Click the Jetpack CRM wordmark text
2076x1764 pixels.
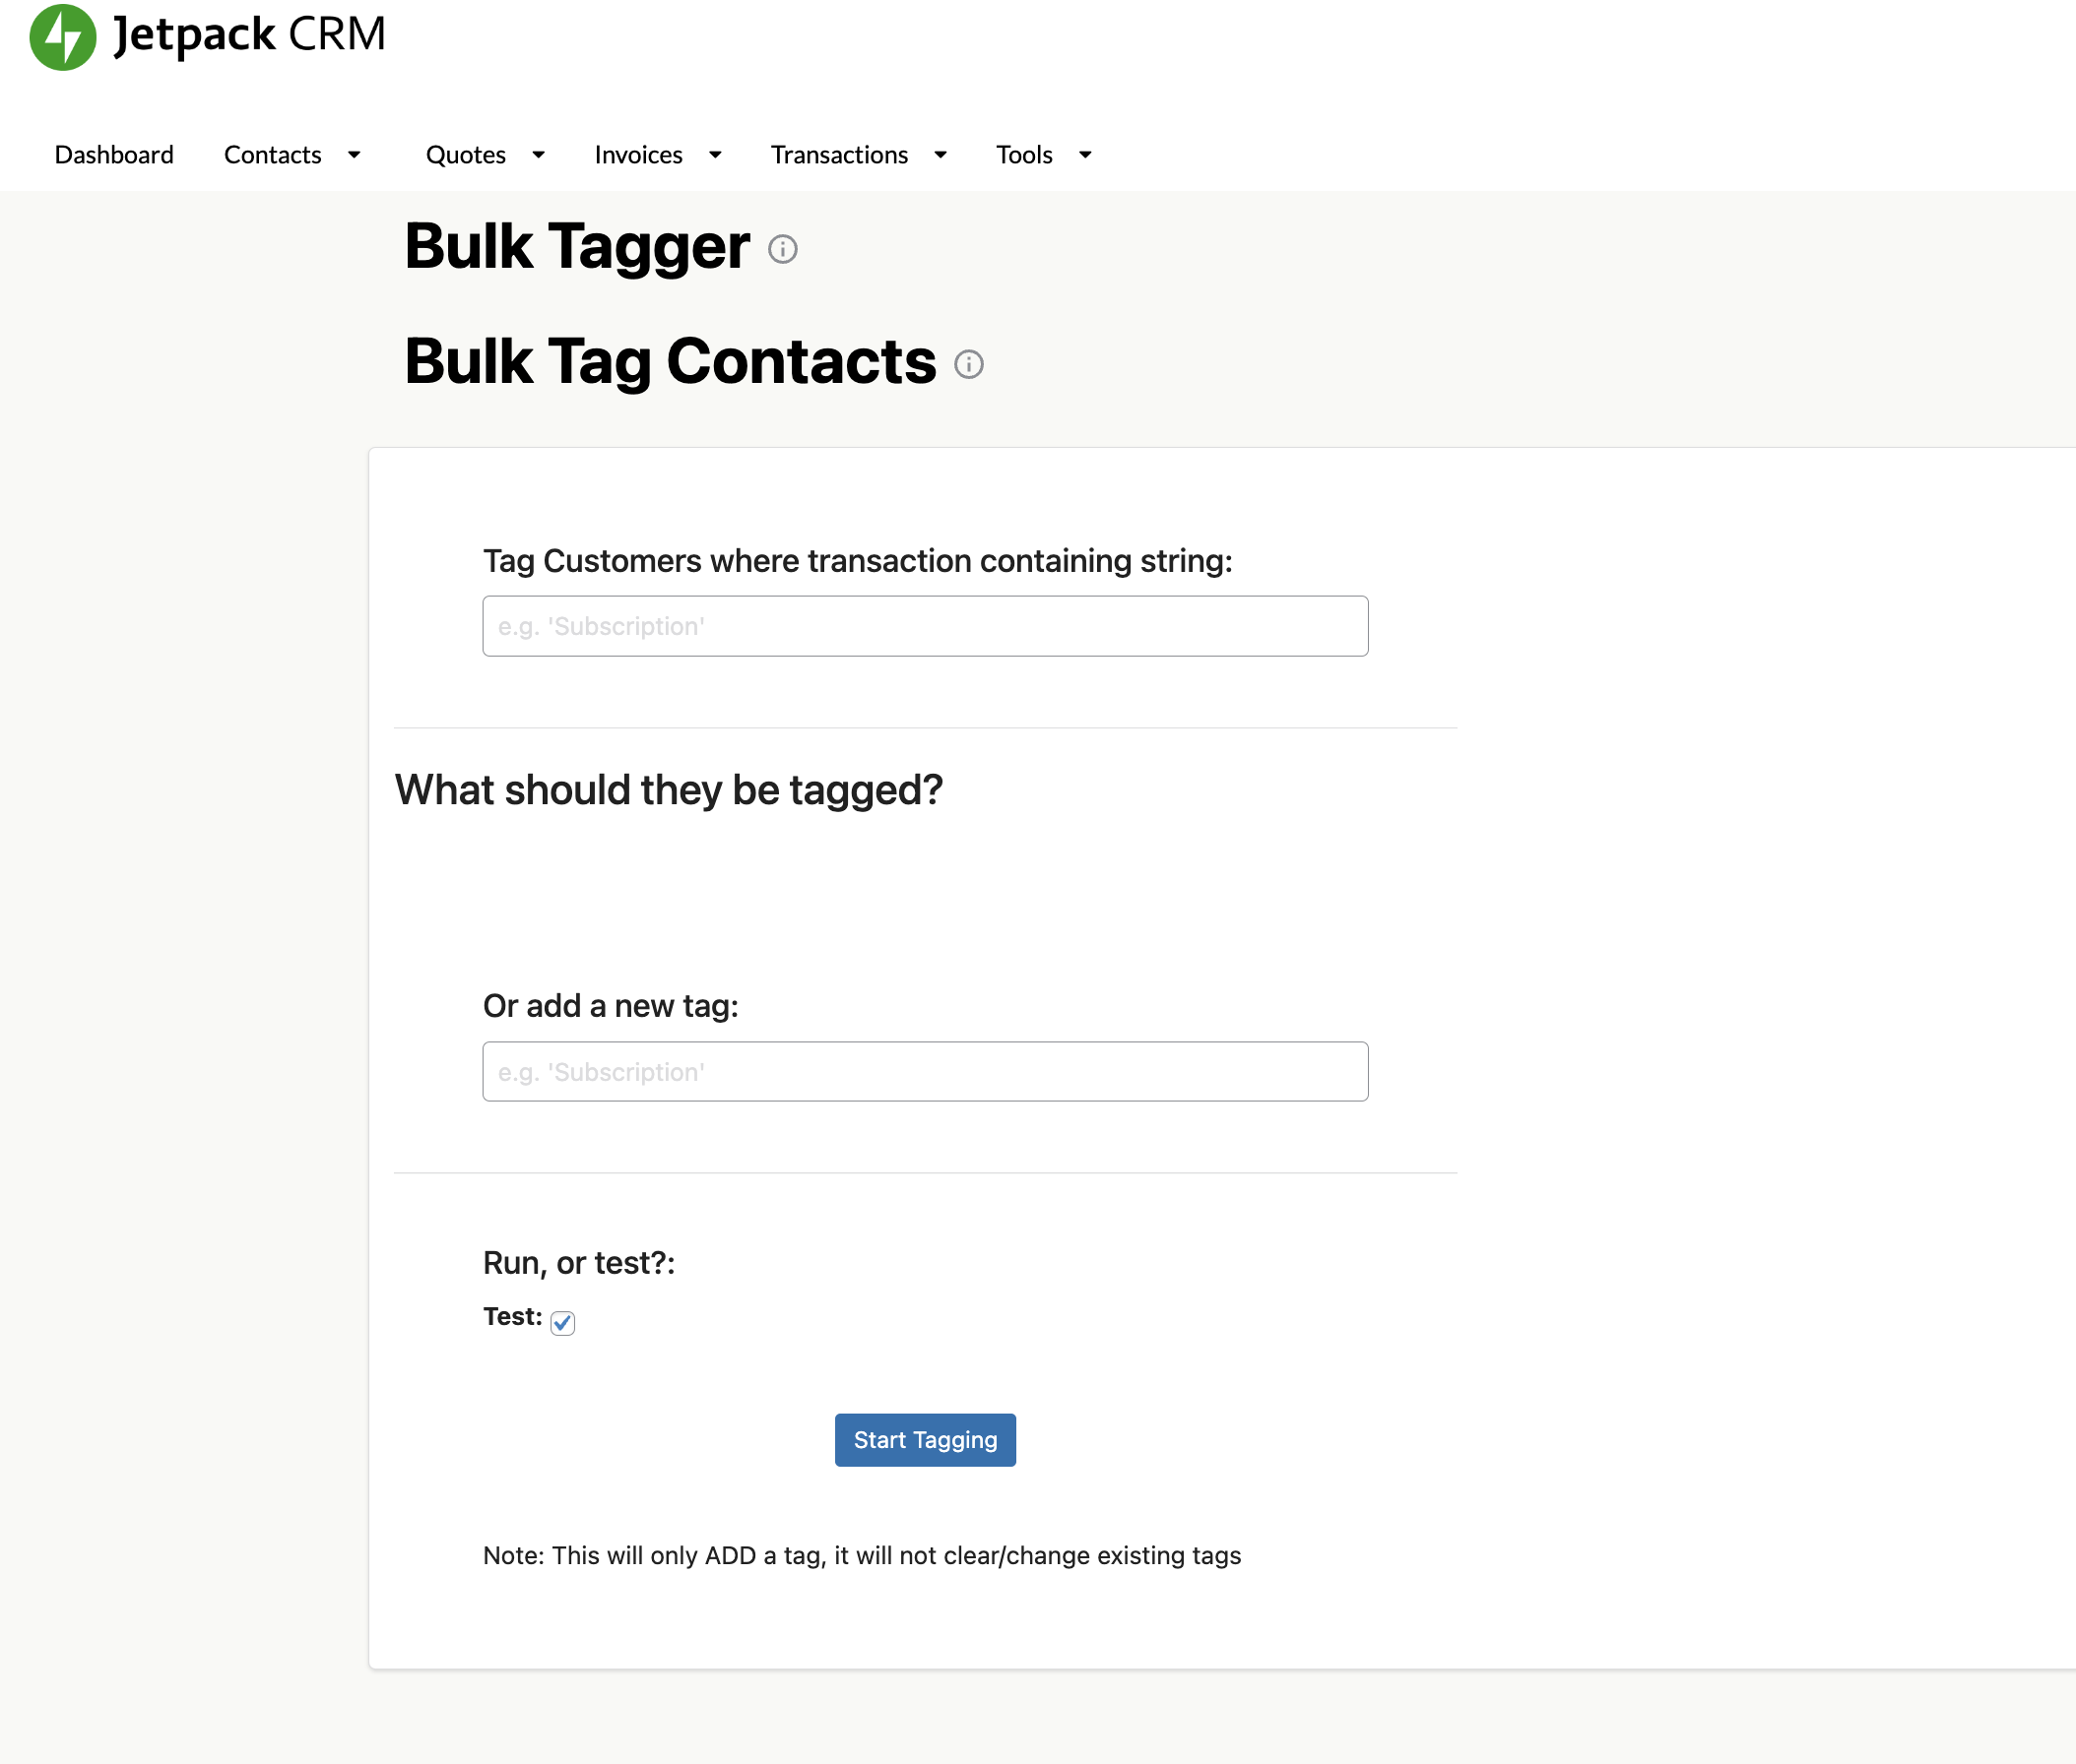click(249, 35)
